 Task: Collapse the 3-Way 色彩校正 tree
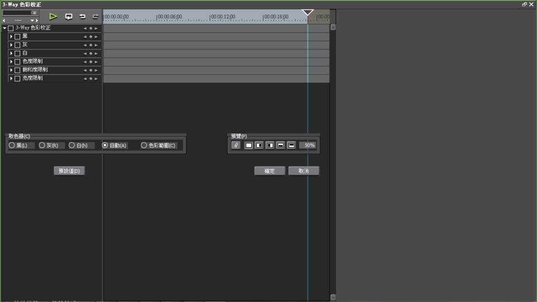coord(4,28)
